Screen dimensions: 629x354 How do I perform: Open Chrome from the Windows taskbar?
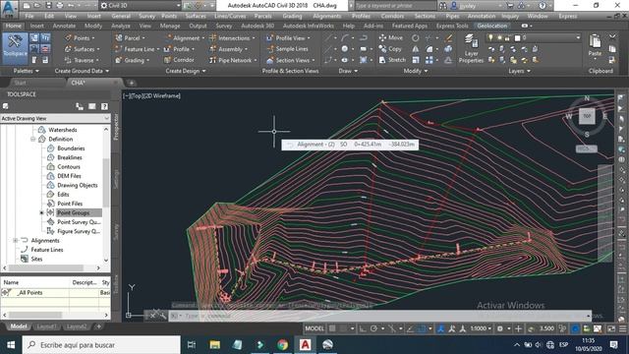(282, 345)
